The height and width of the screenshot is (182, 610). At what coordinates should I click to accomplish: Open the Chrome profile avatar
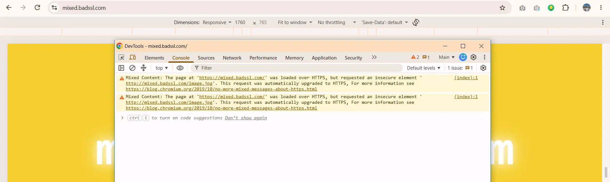coord(586,8)
